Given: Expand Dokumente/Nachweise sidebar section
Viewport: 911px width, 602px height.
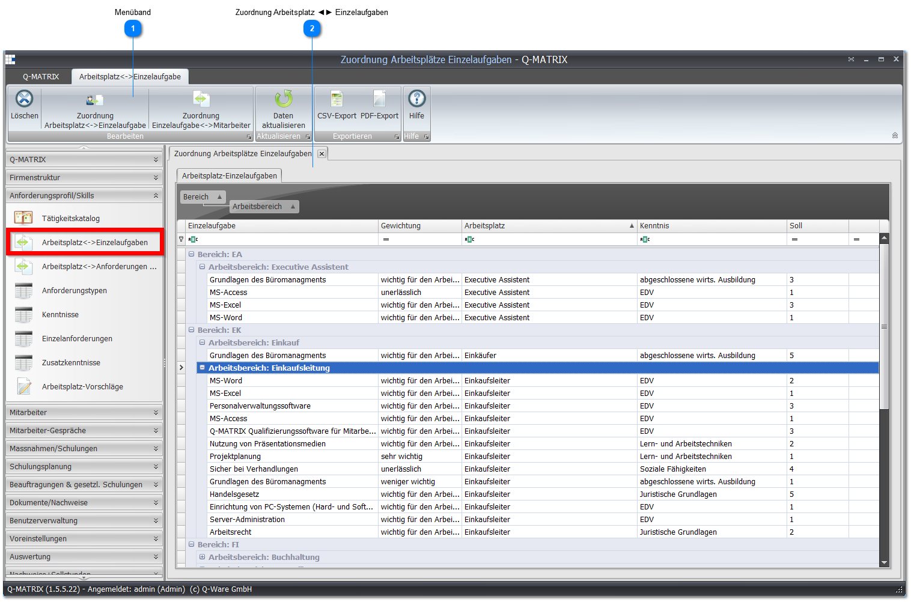Looking at the screenshot, I should (84, 503).
